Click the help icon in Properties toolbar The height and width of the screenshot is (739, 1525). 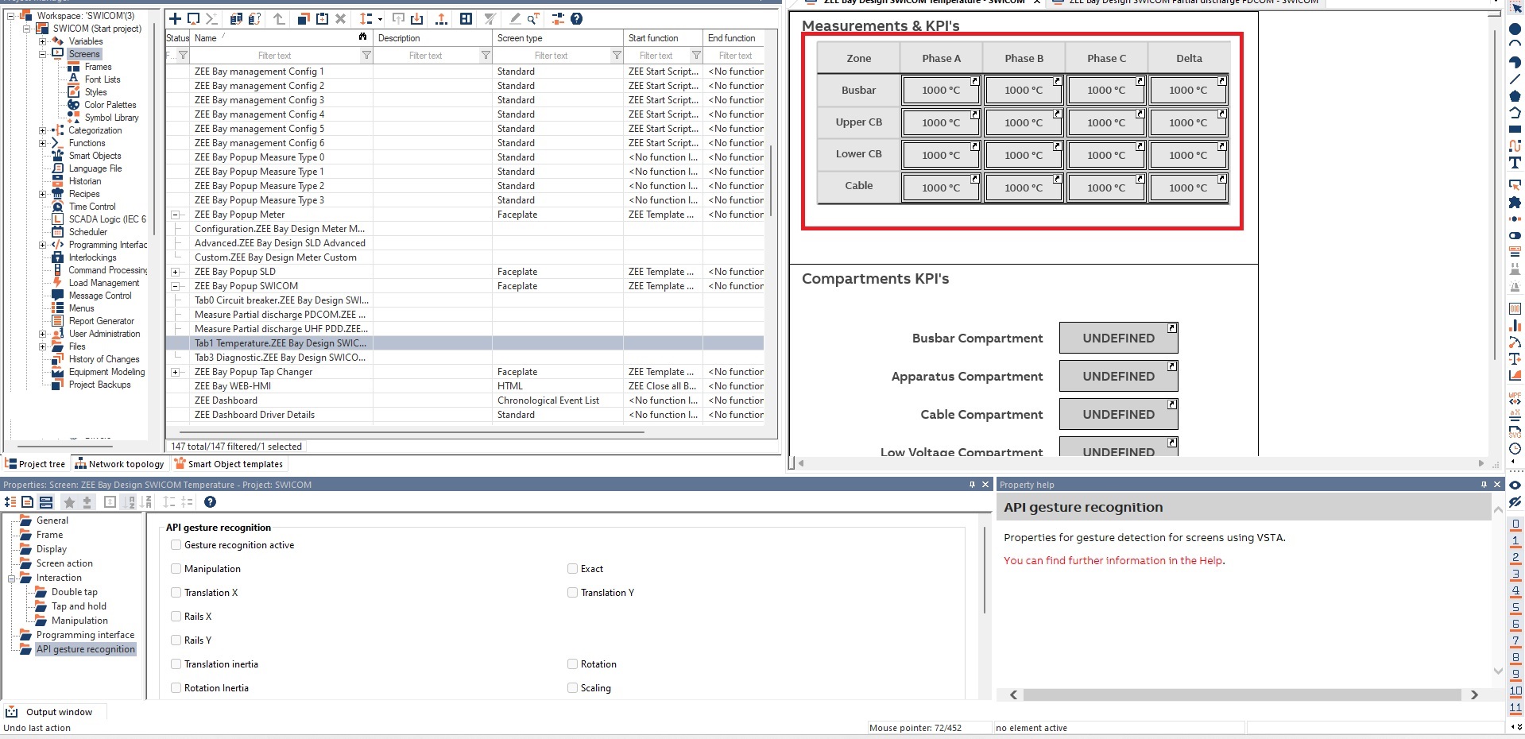coord(210,501)
